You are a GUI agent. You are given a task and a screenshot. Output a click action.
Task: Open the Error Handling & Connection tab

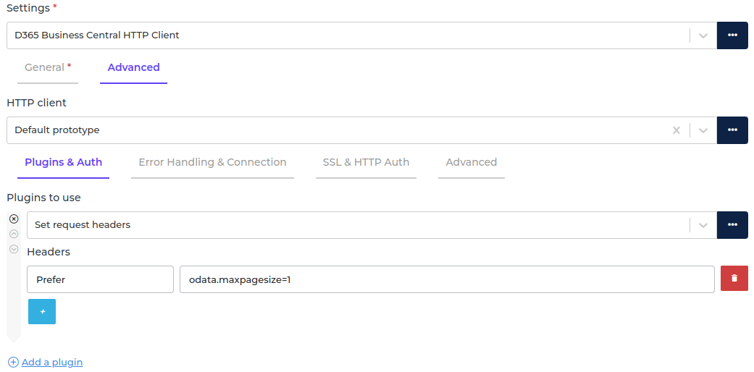point(212,162)
